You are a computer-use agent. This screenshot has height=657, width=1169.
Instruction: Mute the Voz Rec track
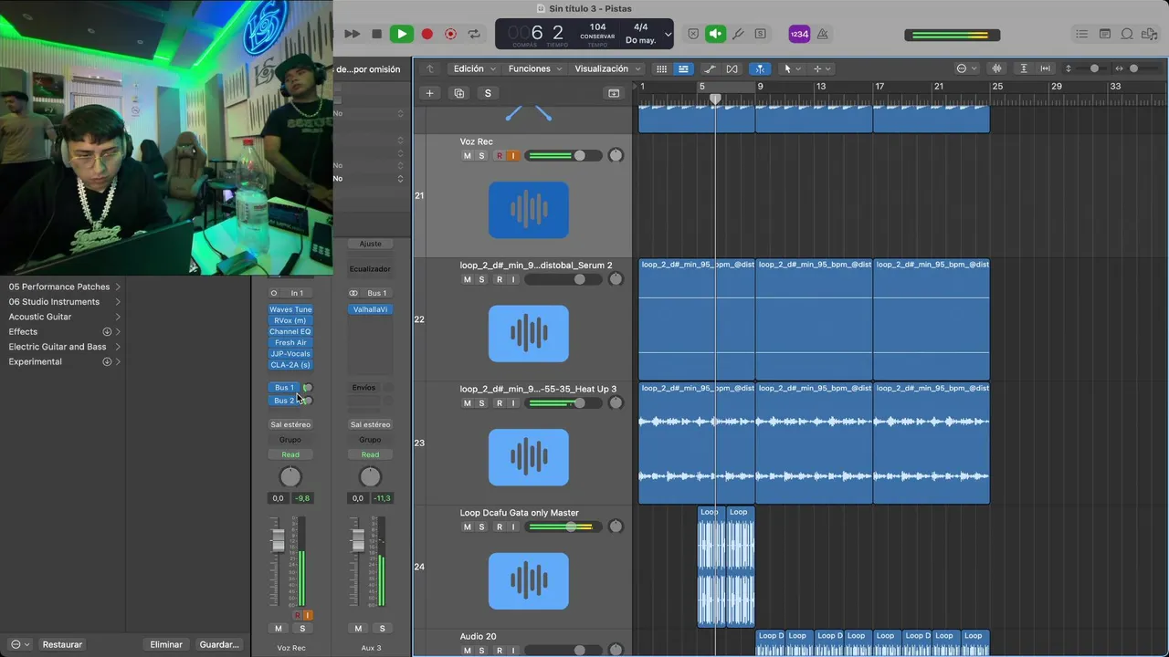tap(468, 156)
